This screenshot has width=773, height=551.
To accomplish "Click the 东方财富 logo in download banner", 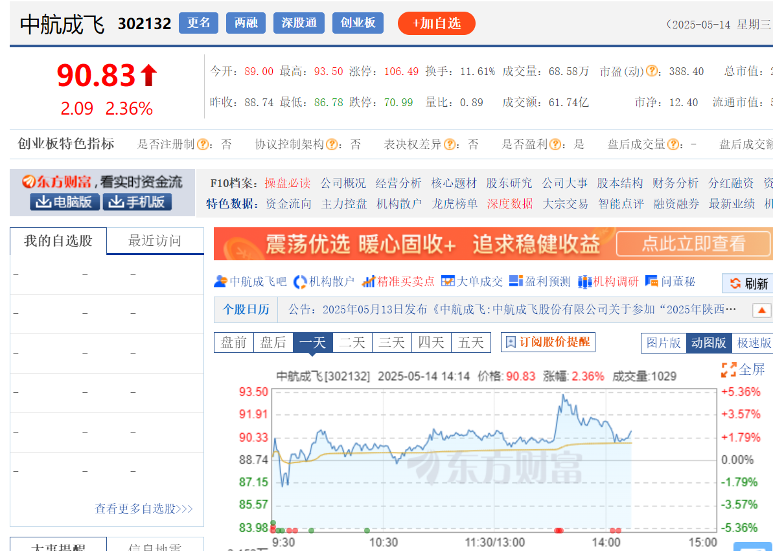I will (56, 182).
